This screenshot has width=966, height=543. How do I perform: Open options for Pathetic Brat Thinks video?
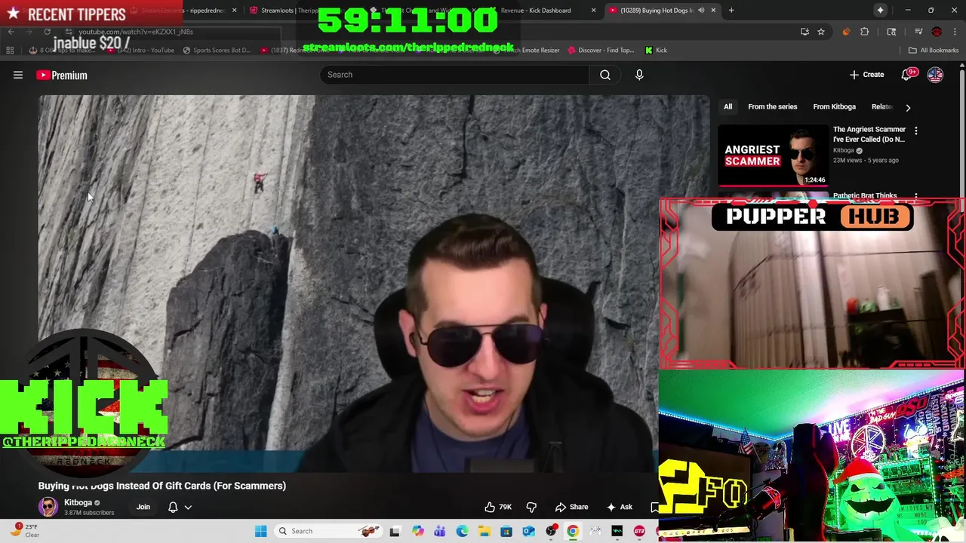[x=916, y=196]
